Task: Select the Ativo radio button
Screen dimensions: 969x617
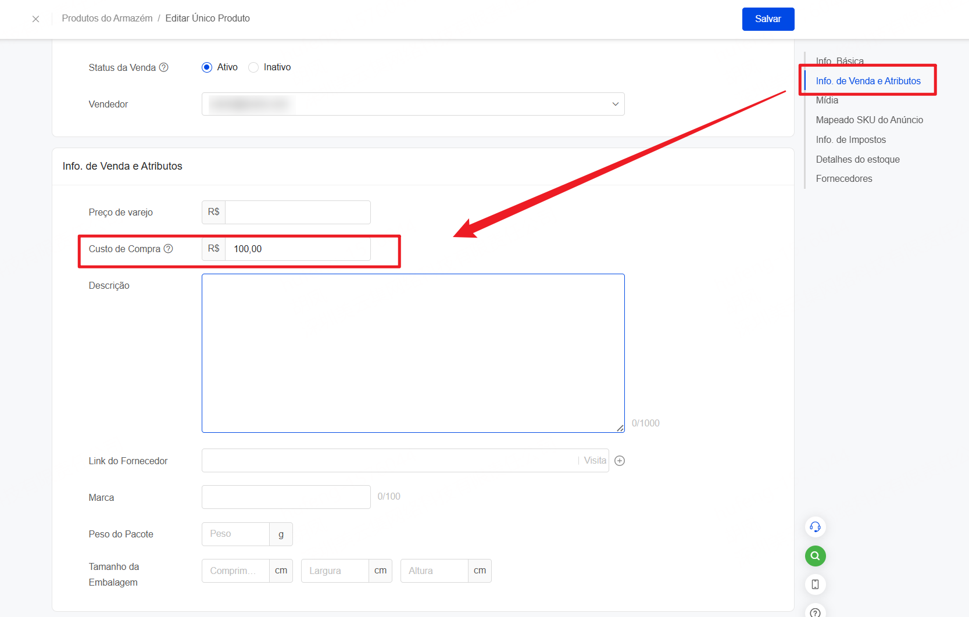Action: click(x=207, y=67)
